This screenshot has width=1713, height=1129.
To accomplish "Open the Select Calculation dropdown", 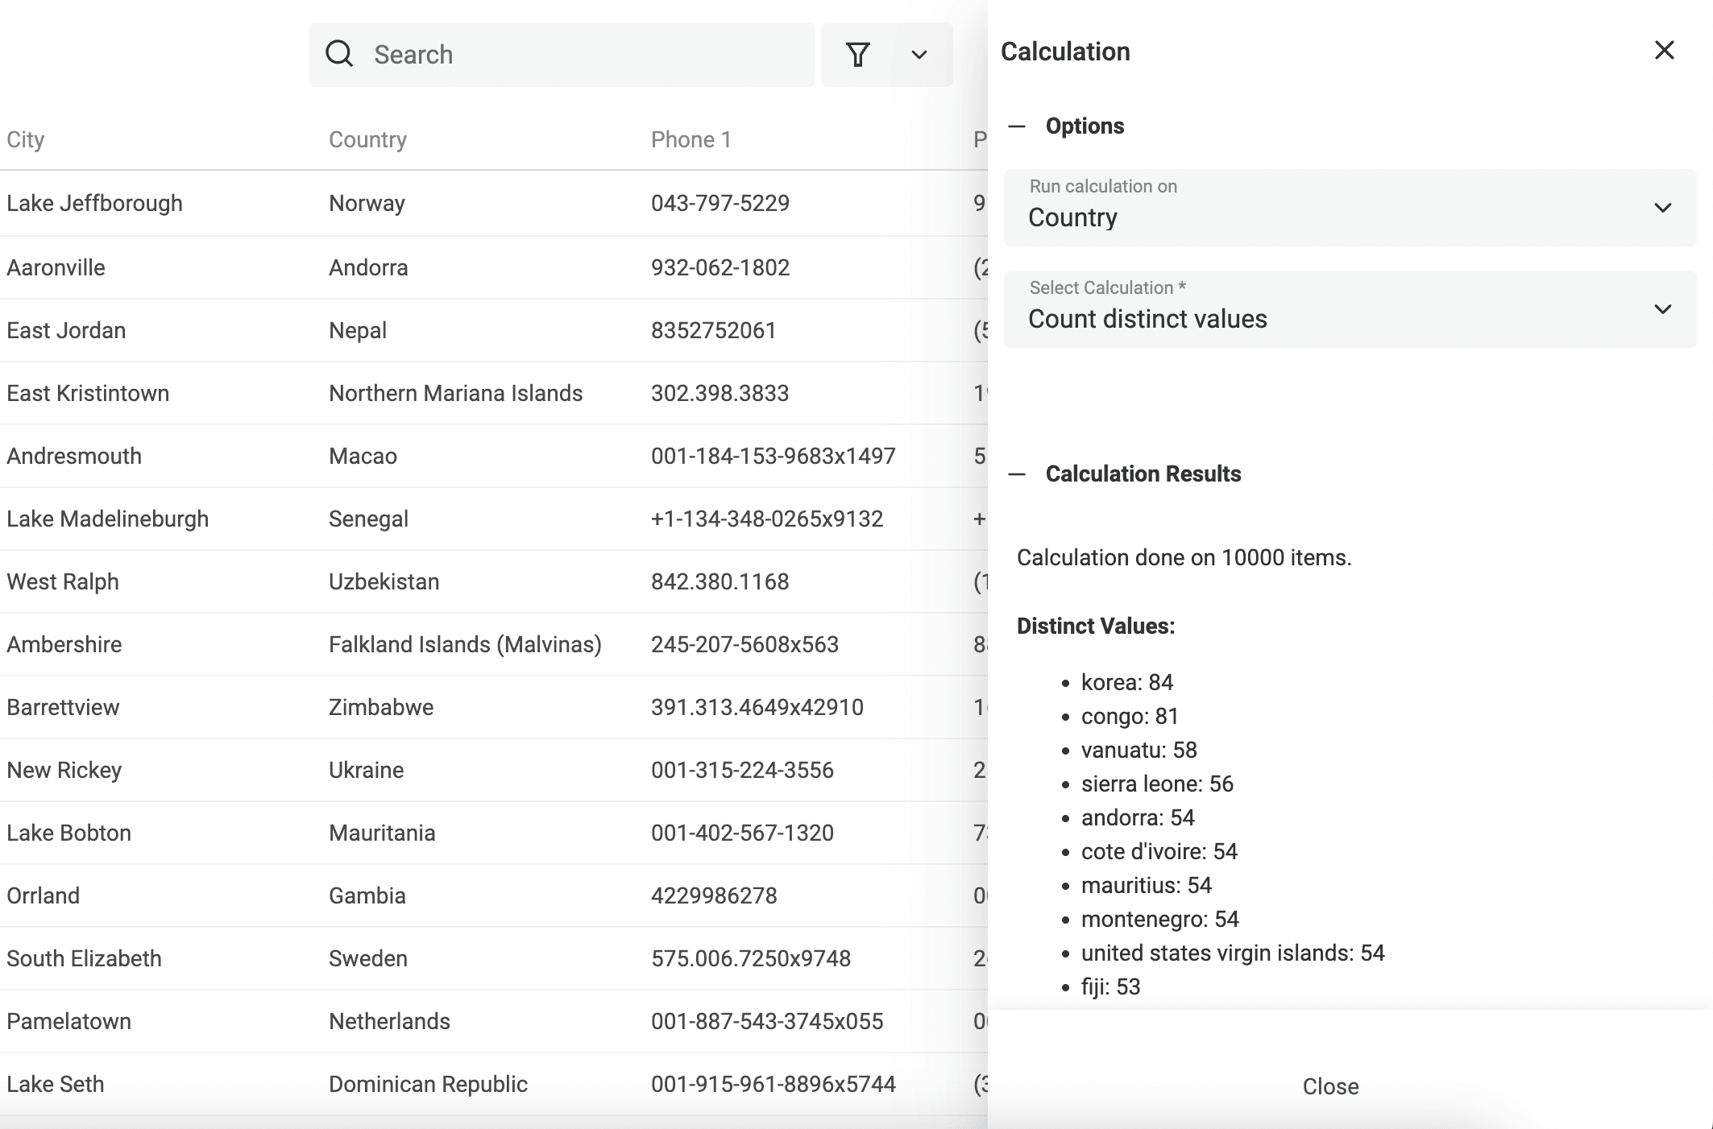I will click(1350, 309).
